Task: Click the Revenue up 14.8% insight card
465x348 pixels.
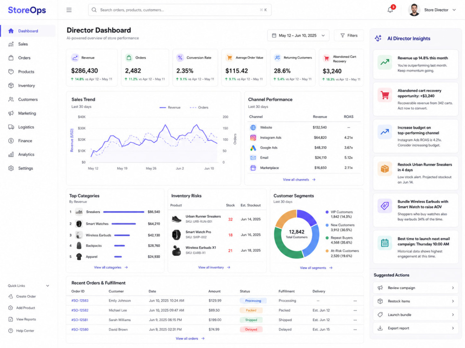Action: click(x=415, y=64)
